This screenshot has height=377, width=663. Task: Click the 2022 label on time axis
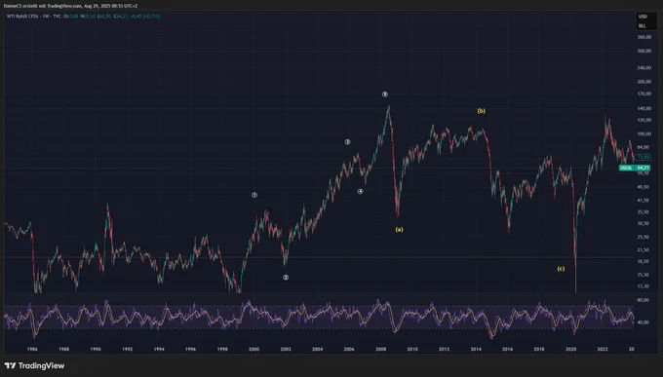(603, 349)
